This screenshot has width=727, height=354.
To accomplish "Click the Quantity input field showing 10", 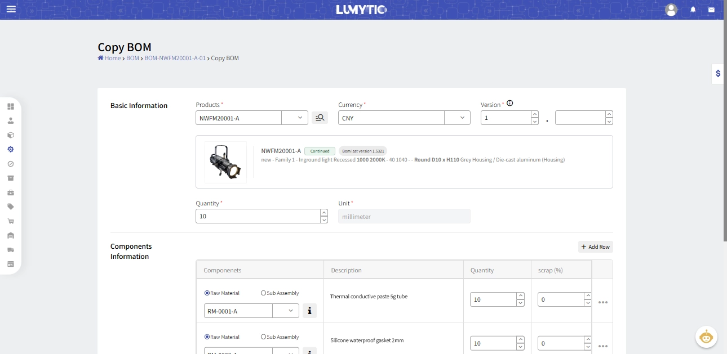I will coord(258,216).
